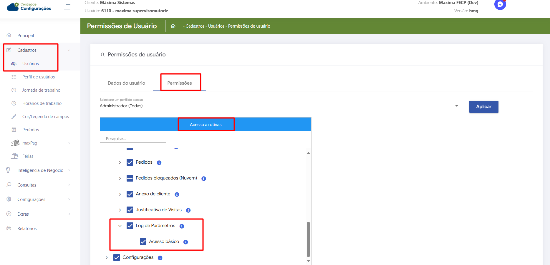The image size is (550, 265).
Task: Click info icon next to Justificativa de Visitas
Action: 188,210
